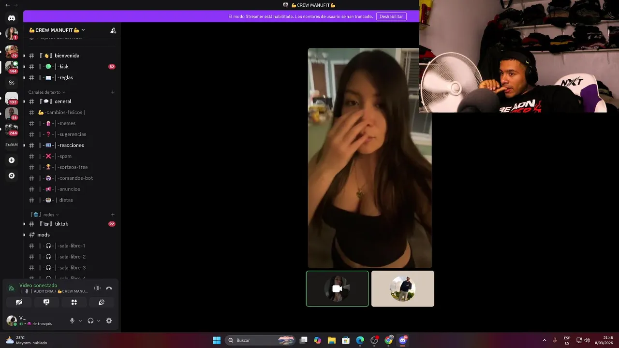This screenshot has width=619, height=348.
Task: Open headphone output options chevron
Action: pyautogui.click(x=99, y=320)
